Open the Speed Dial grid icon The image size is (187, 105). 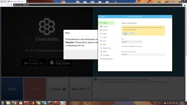11,5
